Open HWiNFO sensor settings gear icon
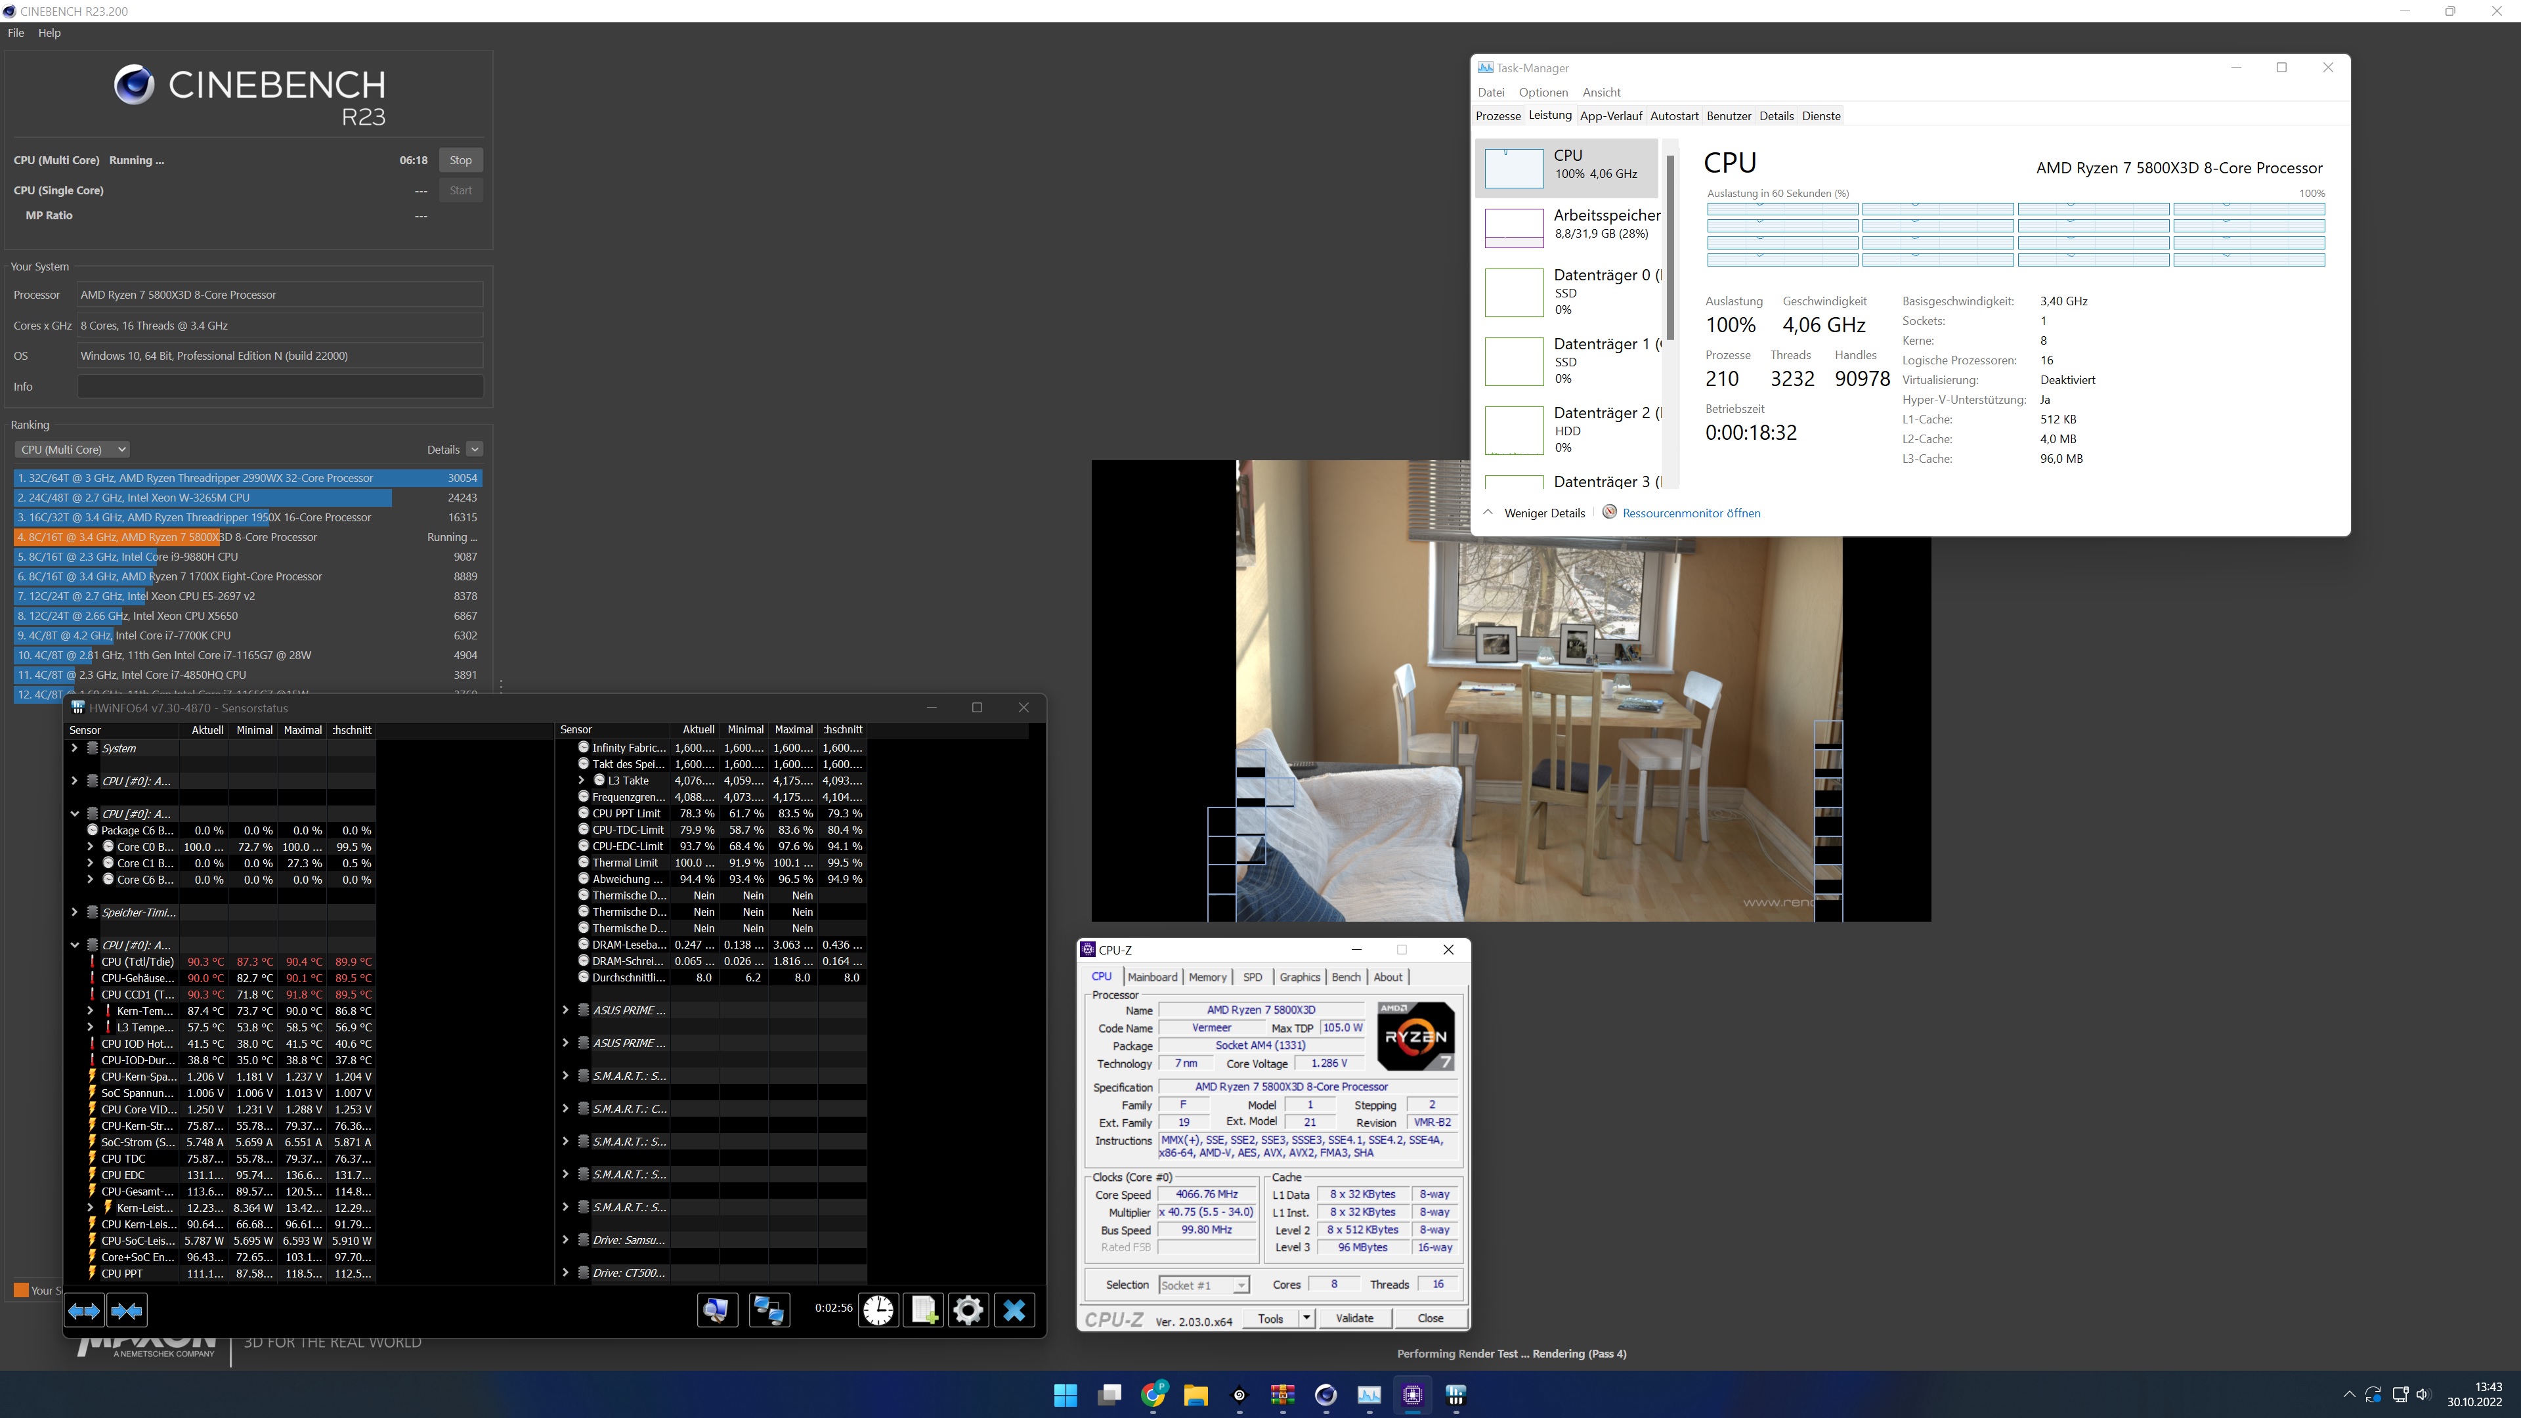Viewport: 2521px width, 1418px height. point(968,1310)
